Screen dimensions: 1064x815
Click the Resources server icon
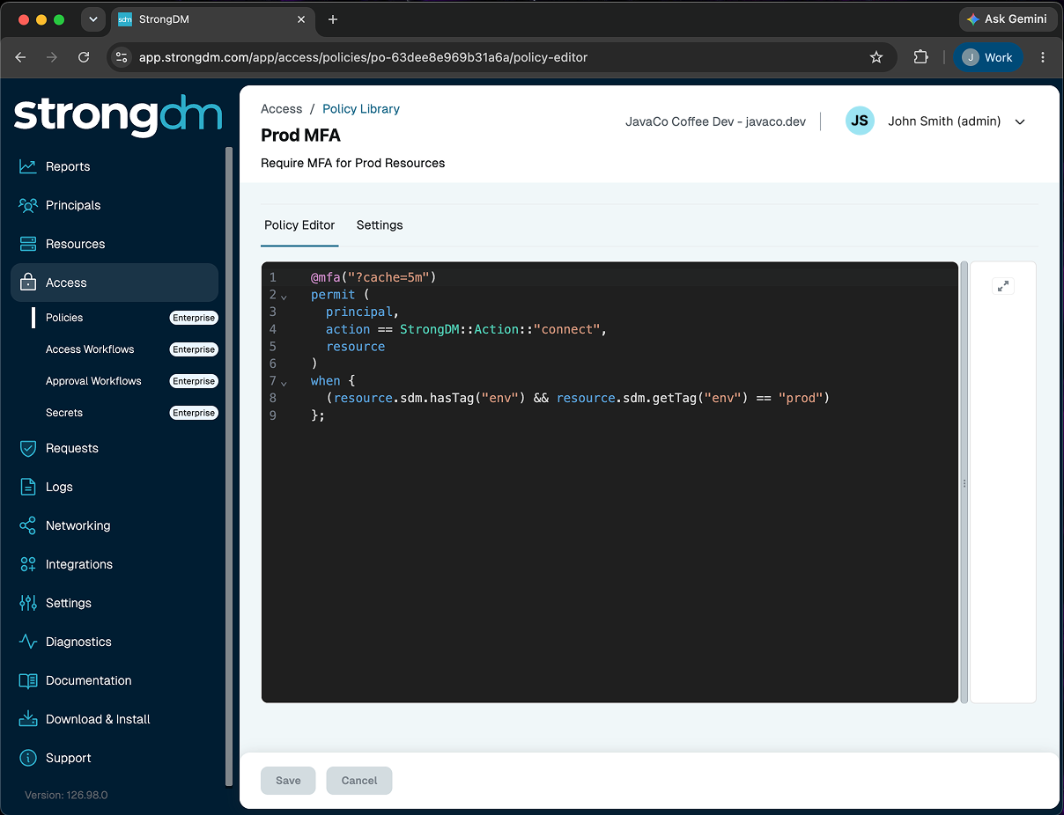coord(28,244)
